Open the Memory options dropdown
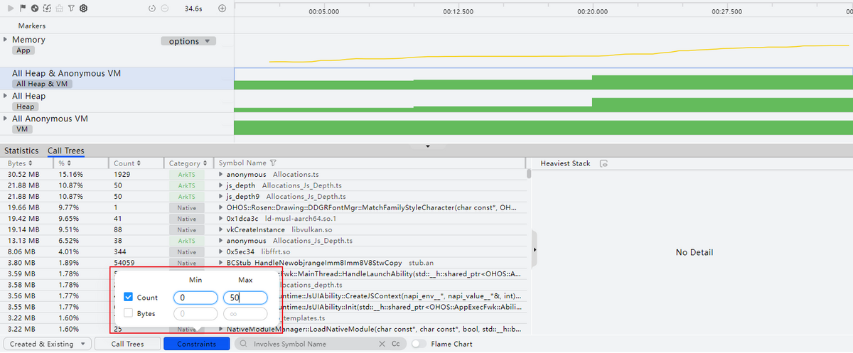Screen dimensions: 853x353 188,41
